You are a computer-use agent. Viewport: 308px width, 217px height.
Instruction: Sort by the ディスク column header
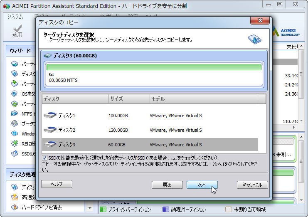tap(75, 99)
